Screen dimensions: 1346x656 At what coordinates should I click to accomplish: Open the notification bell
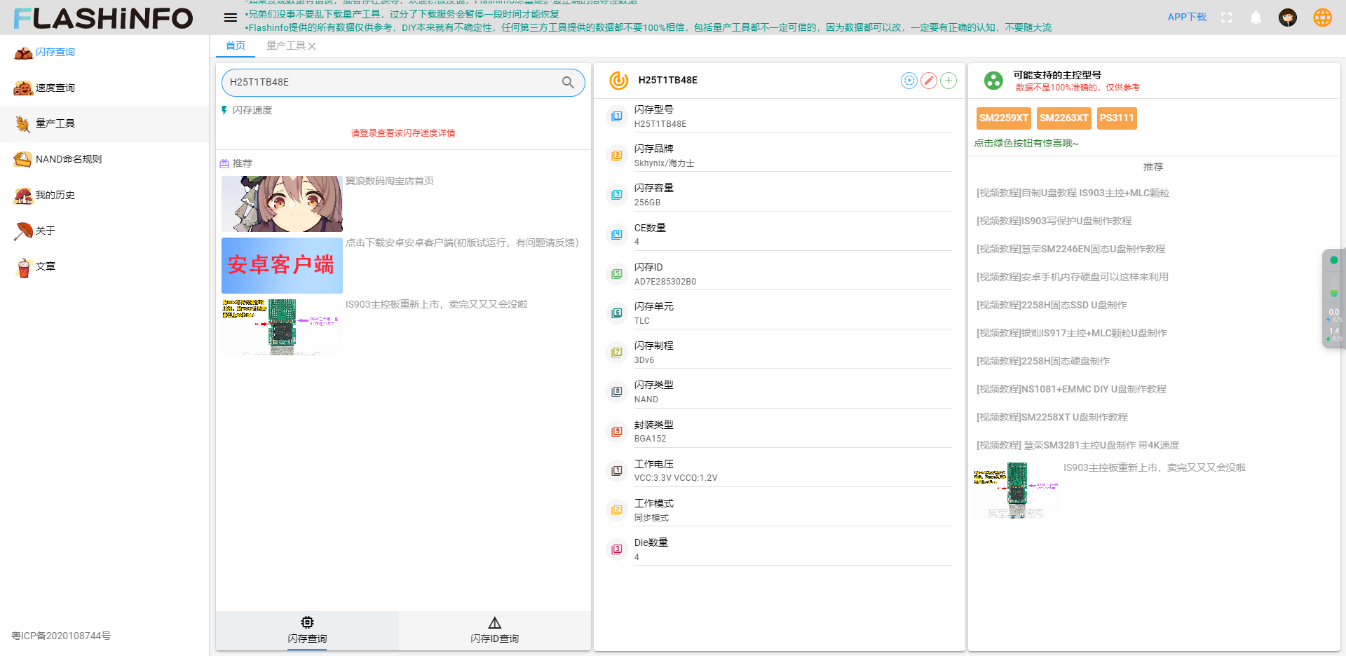pos(1256,18)
